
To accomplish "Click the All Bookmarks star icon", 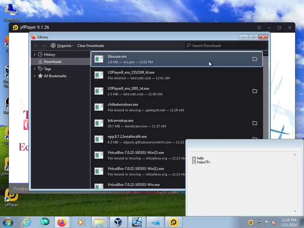I will (40, 76).
